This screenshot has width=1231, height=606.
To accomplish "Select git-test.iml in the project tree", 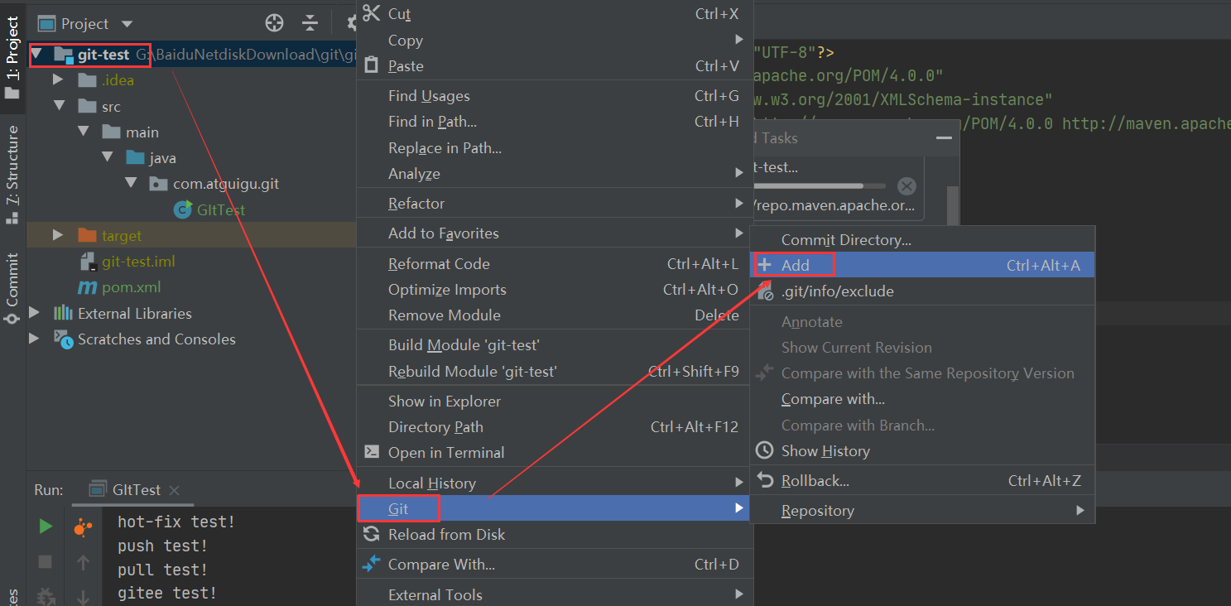I will click(x=138, y=262).
